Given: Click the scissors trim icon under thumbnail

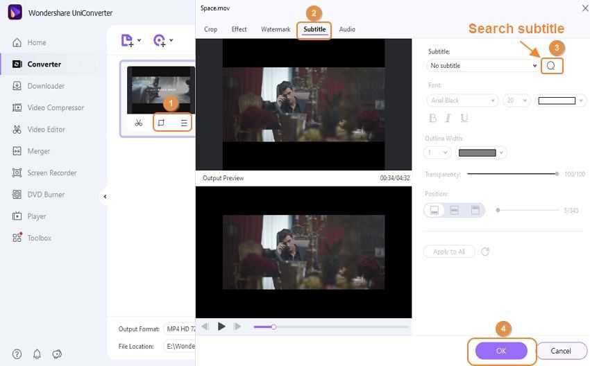Looking at the screenshot, I should click(139, 123).
